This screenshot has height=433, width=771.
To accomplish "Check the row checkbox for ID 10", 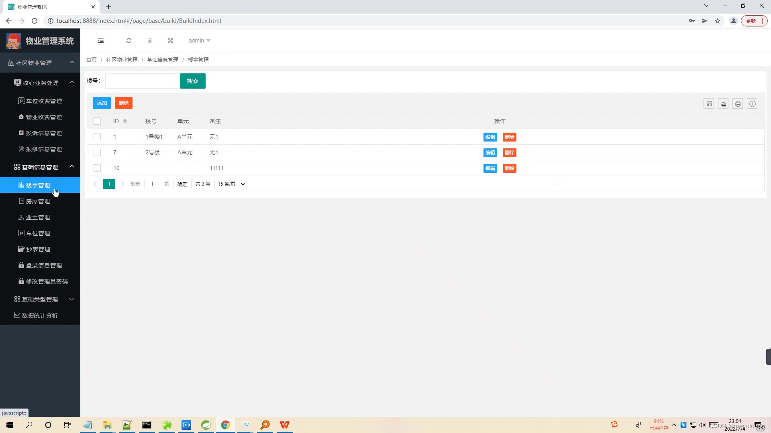I will pos(97,168).
